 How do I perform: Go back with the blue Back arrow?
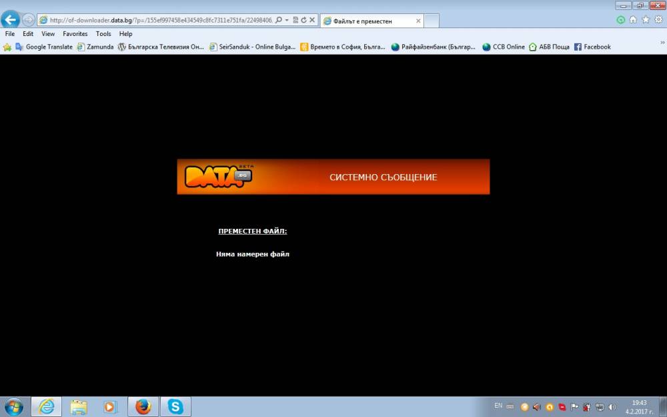coord(10,19)
